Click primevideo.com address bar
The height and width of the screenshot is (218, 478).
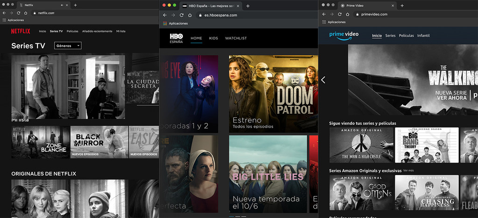coord(374,14)
